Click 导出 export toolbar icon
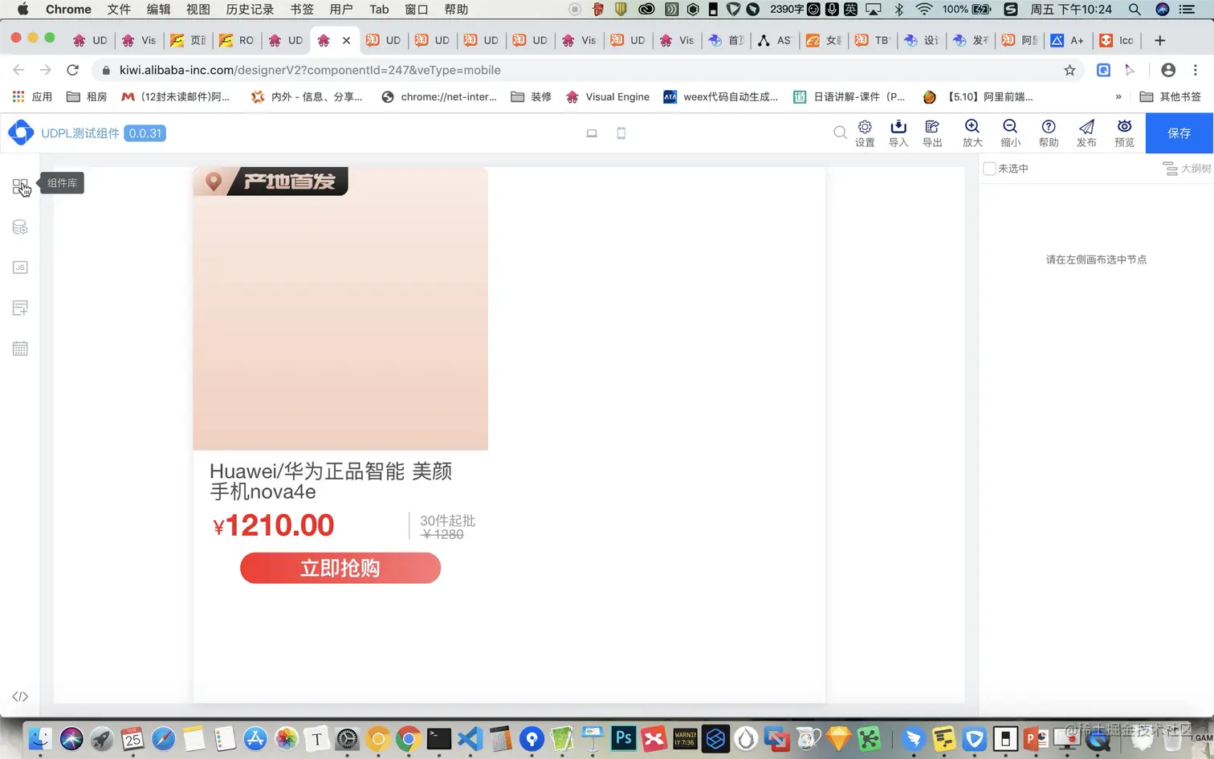The height and width of the screenshot is (759, 1214). (932, 133)
